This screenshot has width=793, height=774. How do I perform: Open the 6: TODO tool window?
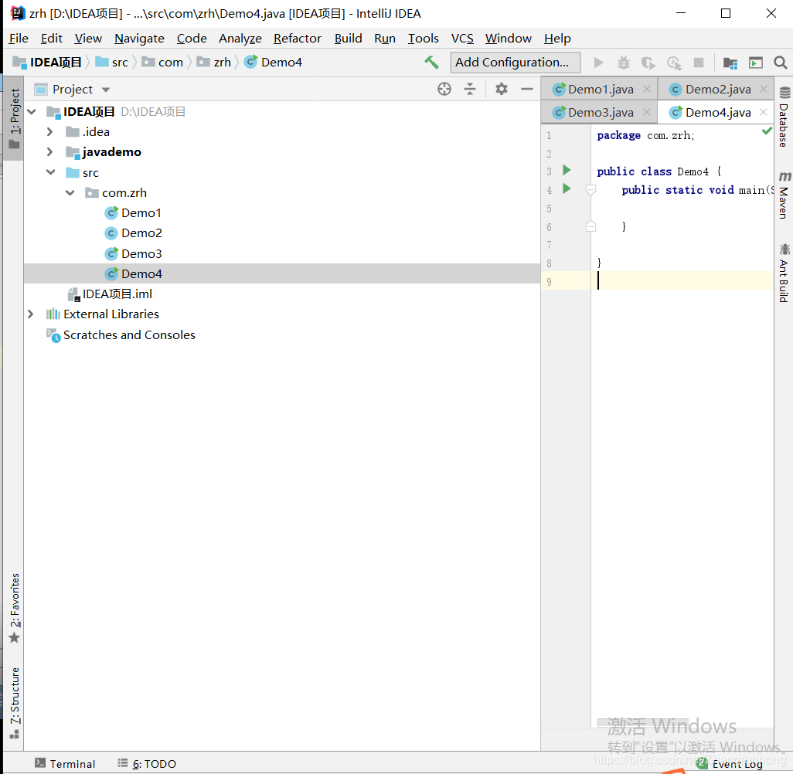click(147, 763)
